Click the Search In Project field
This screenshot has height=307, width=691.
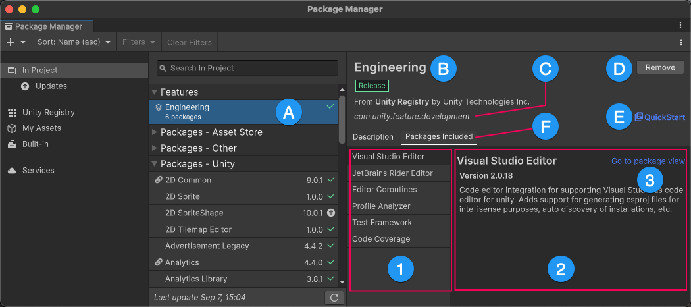tap(247, 68)
